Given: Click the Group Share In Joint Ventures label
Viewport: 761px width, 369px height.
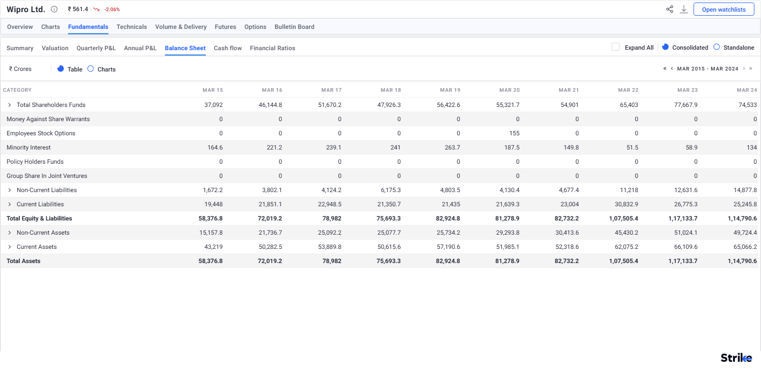Looking at the screenshot, I should (x=47, y=176).
